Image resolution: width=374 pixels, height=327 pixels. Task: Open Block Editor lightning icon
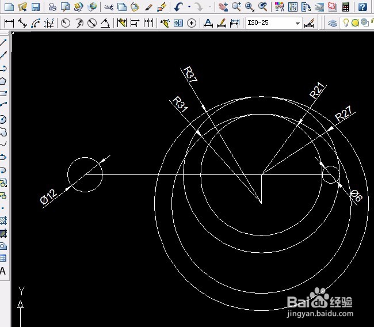(x=162, y=7)
